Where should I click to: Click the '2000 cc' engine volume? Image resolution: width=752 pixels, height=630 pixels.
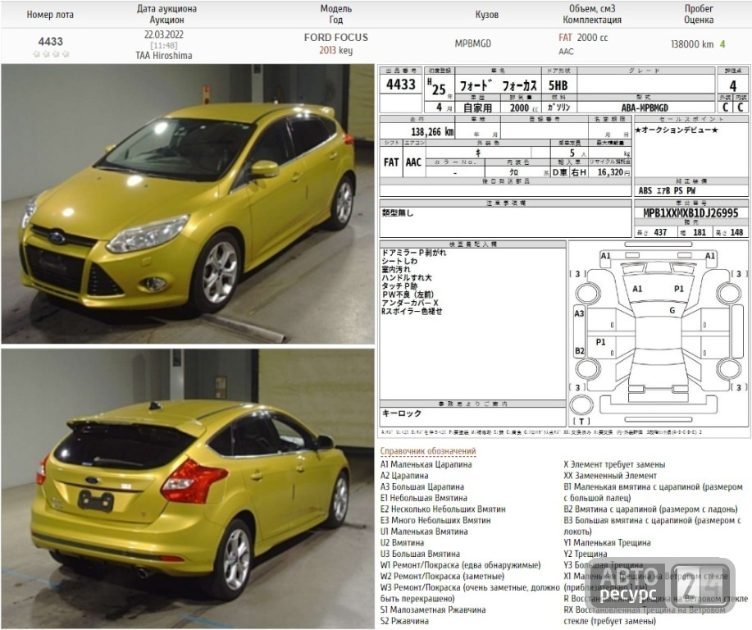pos(592,38)
